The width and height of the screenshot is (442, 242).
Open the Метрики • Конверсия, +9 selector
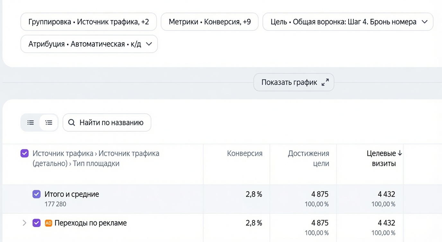pyautogui.click(x=210, y=22)
